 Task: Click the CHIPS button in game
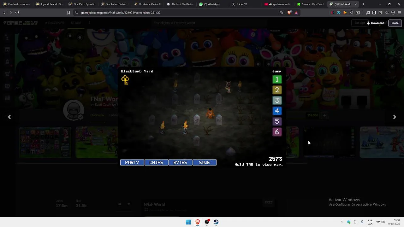tap(156, 162)
